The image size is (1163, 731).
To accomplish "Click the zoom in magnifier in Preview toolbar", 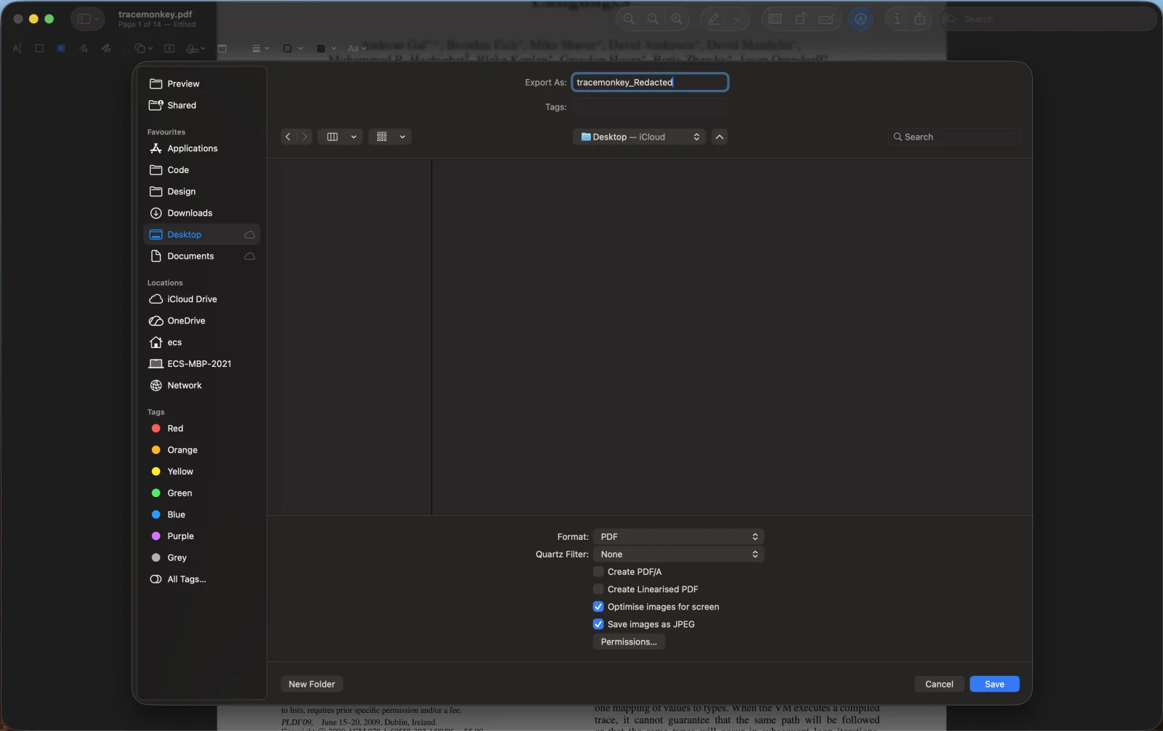I will click(677, 19).
